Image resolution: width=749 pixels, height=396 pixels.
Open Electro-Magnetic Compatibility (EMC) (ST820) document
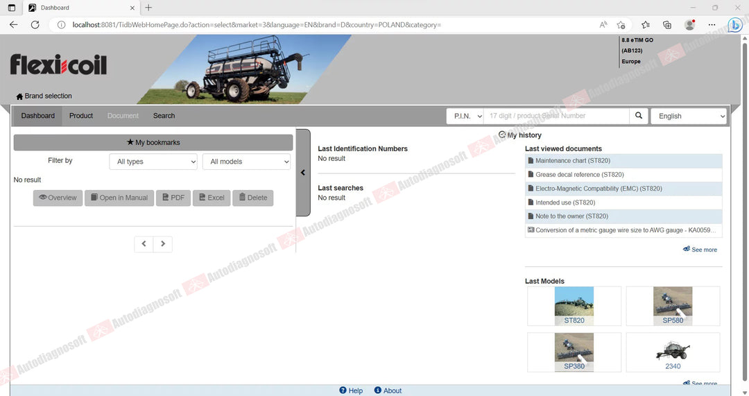(623, 189)
